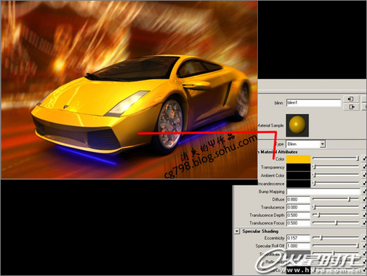
Task: Click the output connection arrow button beside blinn1
Action: click(351, 107)
